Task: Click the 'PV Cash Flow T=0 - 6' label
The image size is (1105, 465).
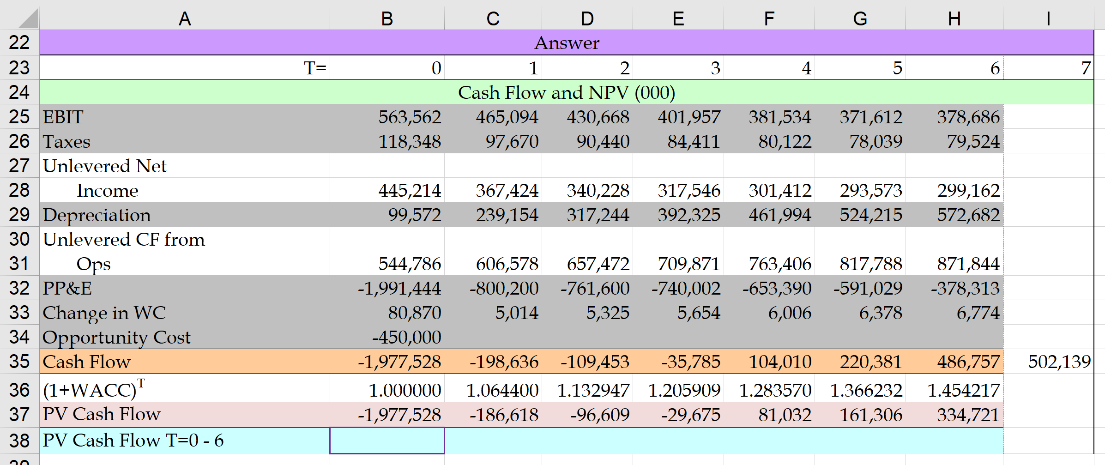Action: click(x=133, y=440)
